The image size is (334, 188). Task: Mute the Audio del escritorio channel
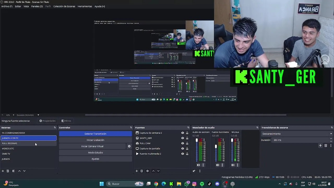tap(198, 165)
